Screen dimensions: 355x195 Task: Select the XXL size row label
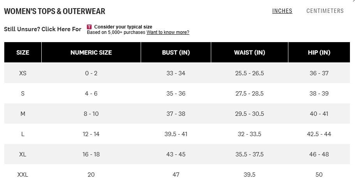(x=23, y=175)
